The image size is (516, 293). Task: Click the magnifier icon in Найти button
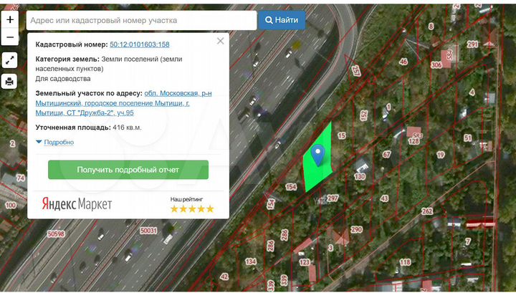[269, 20]
